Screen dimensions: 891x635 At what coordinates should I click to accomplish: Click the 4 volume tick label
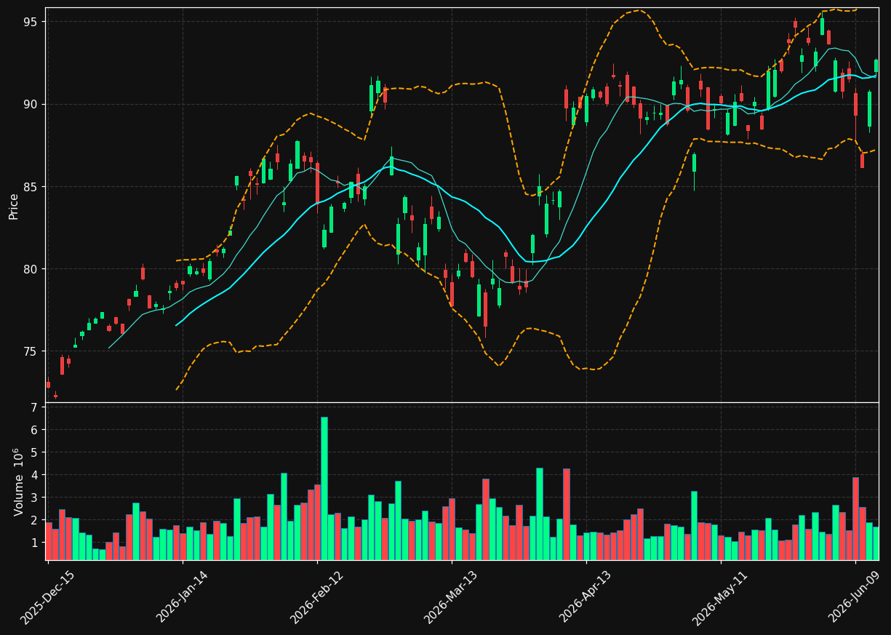[34, 475]
